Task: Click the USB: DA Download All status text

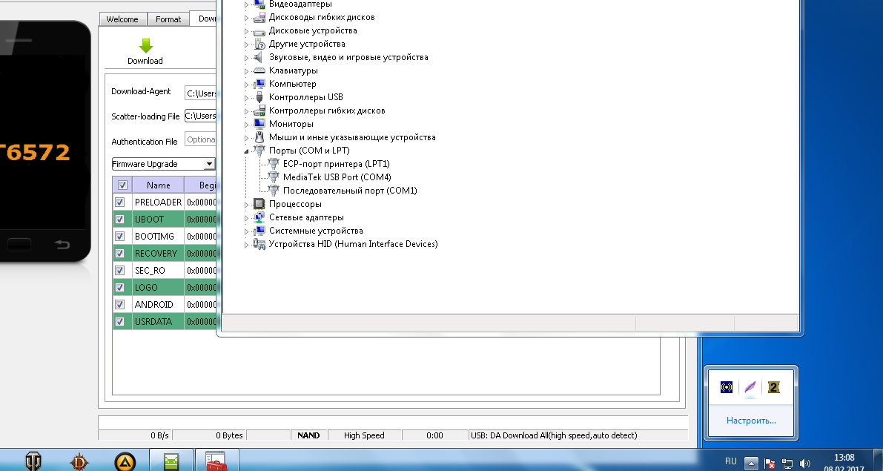Action: pos(554,435)
